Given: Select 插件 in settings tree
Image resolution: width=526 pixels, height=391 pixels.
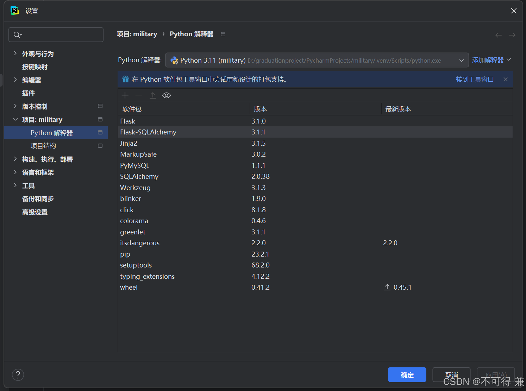Looking at the screenshot, I should coord(29,93).
